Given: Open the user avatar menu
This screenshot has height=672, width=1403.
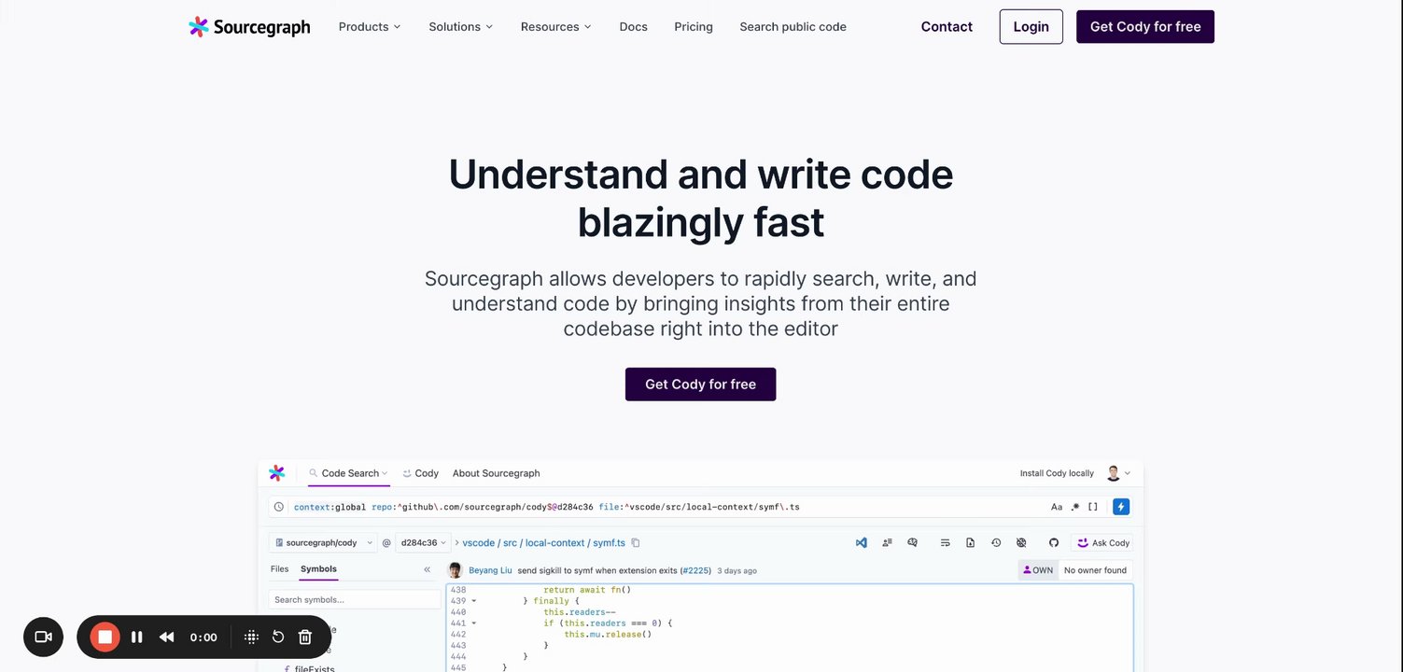Looking at the screenshot, I should point(1117,473).
